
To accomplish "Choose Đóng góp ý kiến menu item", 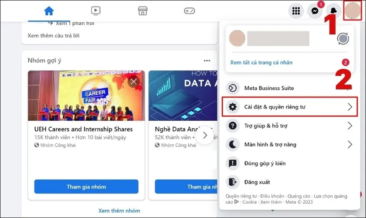I will 264,163.
